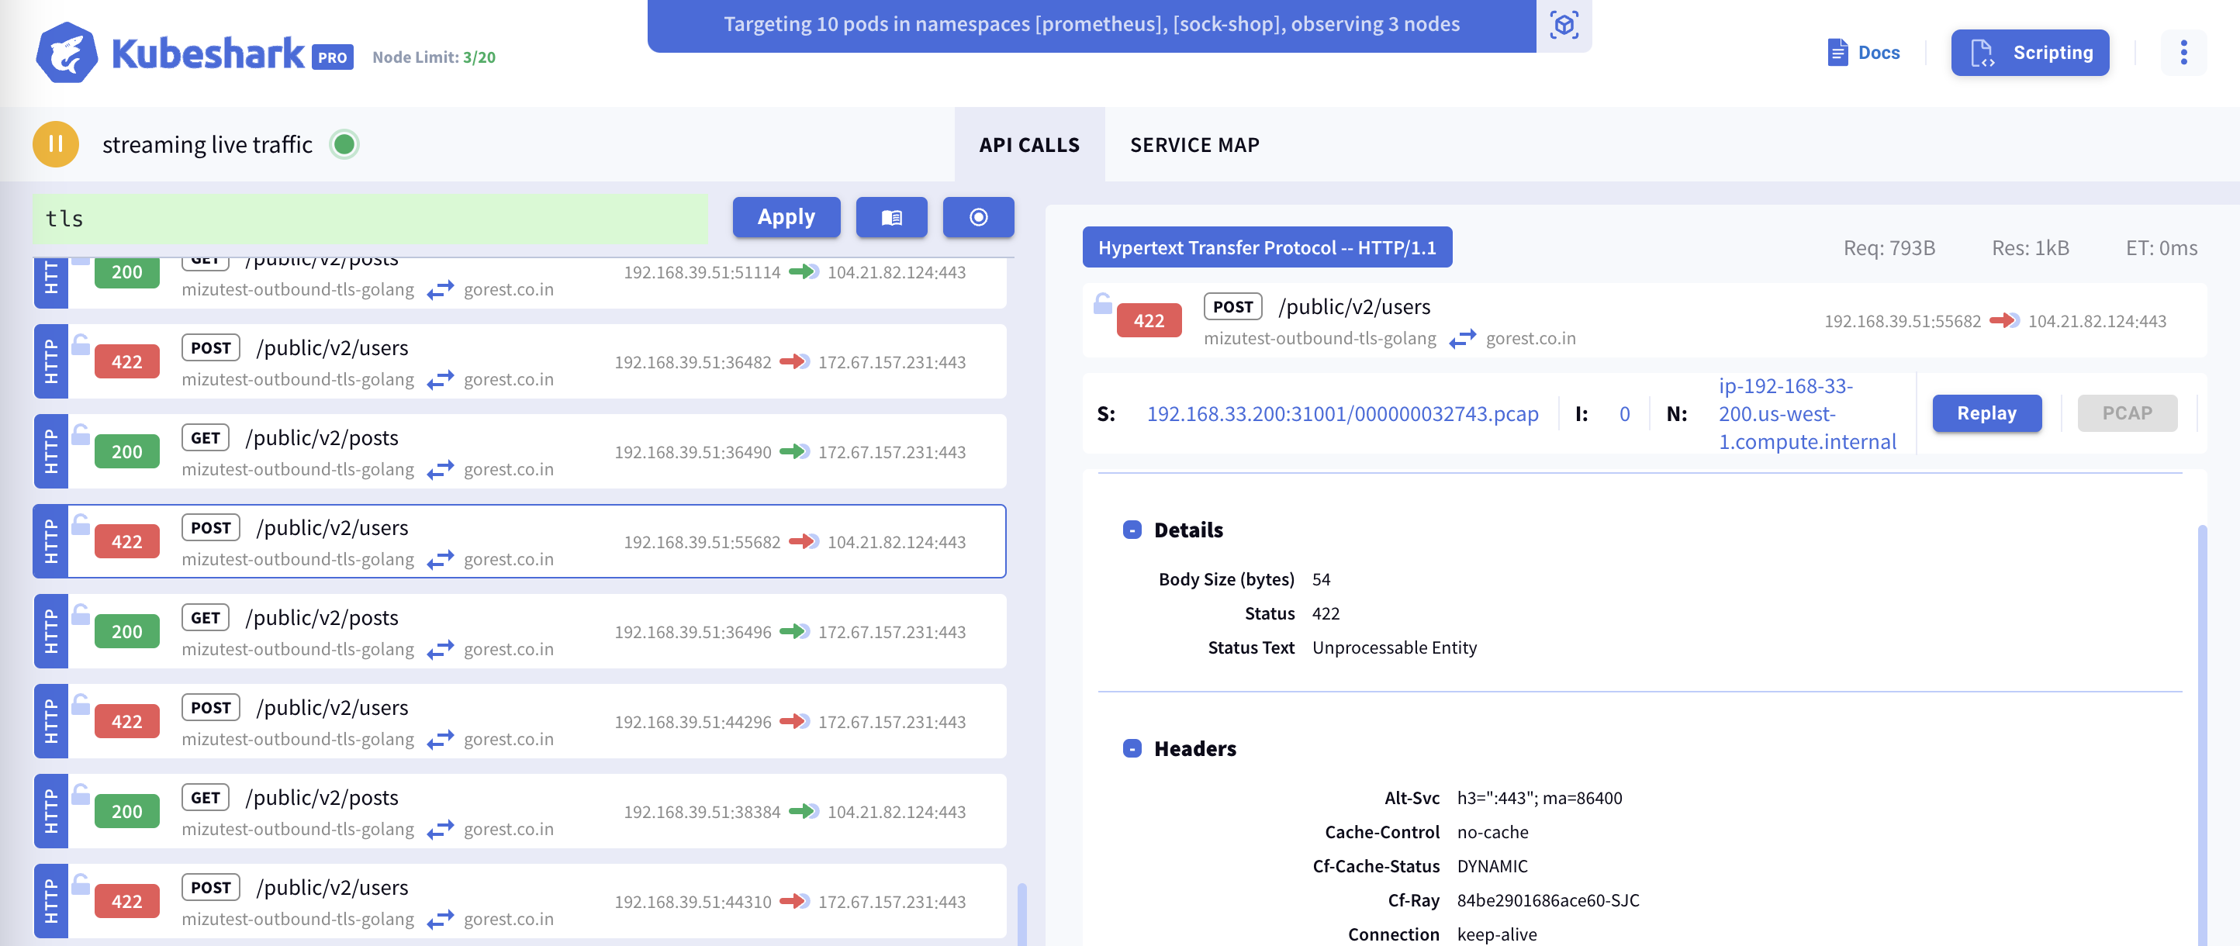Apply the tls filter
Image resolution: width=2240 pixels, height=946 pixels.
coord(784,217)
